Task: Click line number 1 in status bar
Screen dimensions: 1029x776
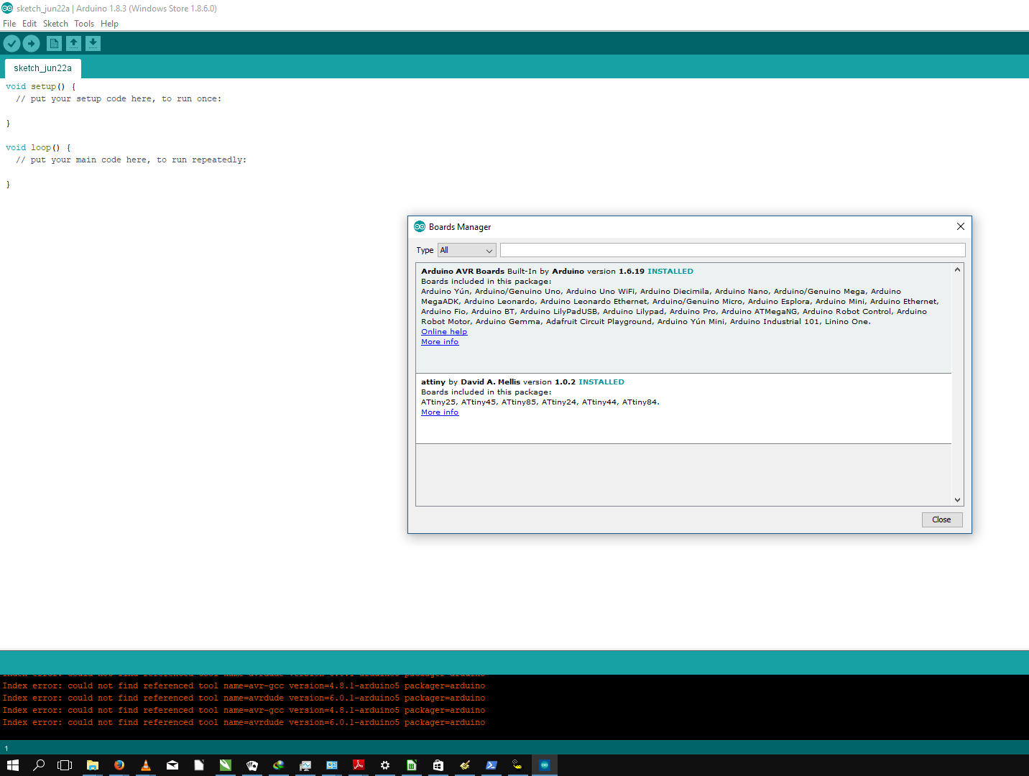Action: click(6, 748)
